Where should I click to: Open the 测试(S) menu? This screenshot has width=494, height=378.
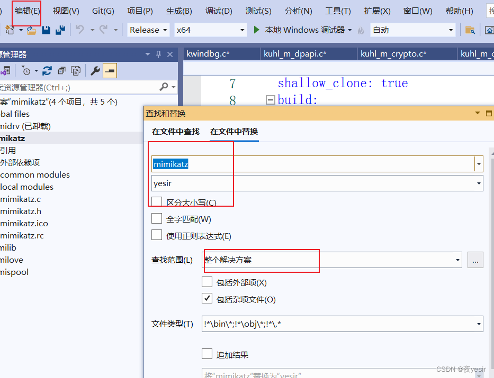(258, 11)
